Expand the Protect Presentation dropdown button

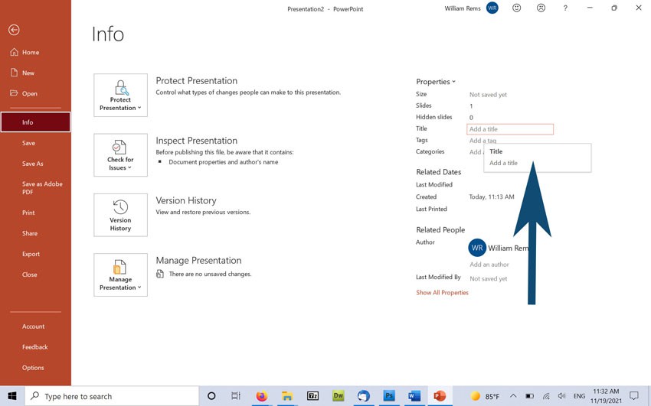120,96
